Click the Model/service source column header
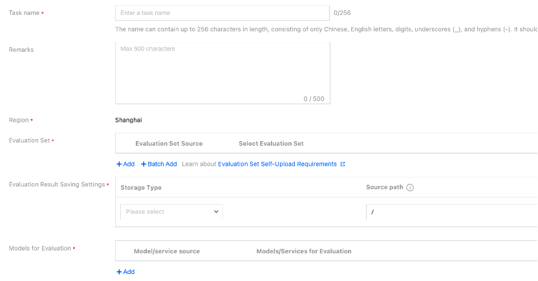Image resolution: width=538 pixels, height=281 pixels. click(167, 251)
